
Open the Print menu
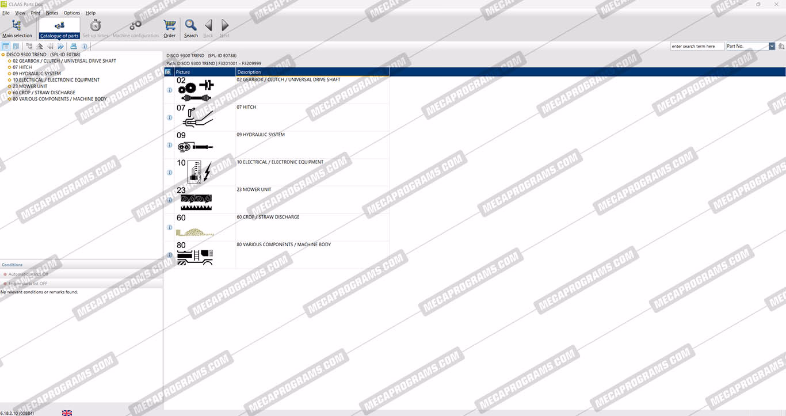coord(36,13)
